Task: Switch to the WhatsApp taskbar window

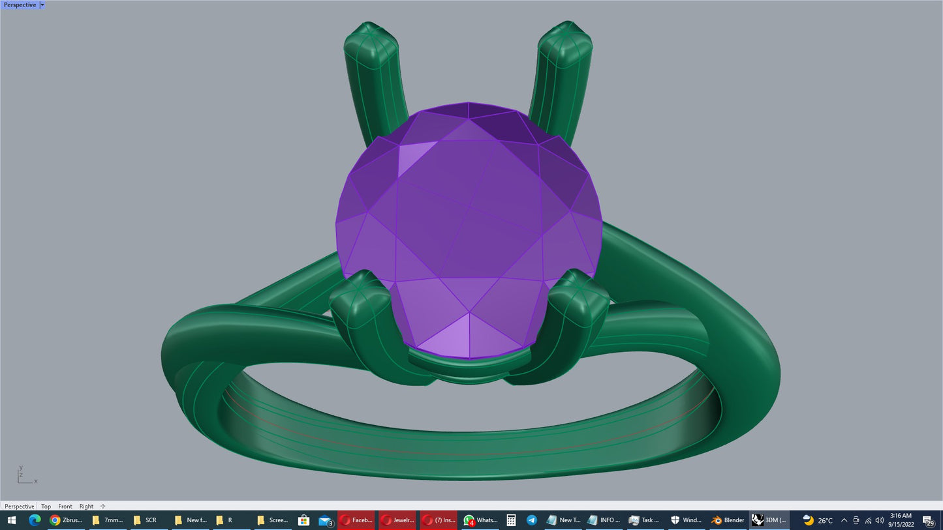Action: tap(480, 520)
